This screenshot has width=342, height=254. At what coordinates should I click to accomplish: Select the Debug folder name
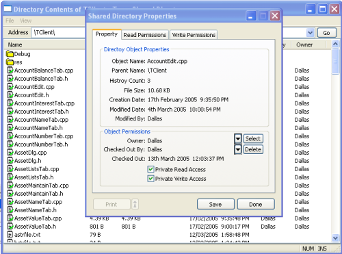[x=23, y=54]
